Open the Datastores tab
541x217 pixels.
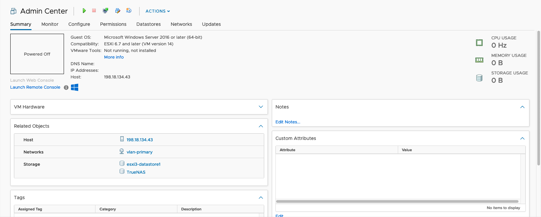(x=149, y=24)
